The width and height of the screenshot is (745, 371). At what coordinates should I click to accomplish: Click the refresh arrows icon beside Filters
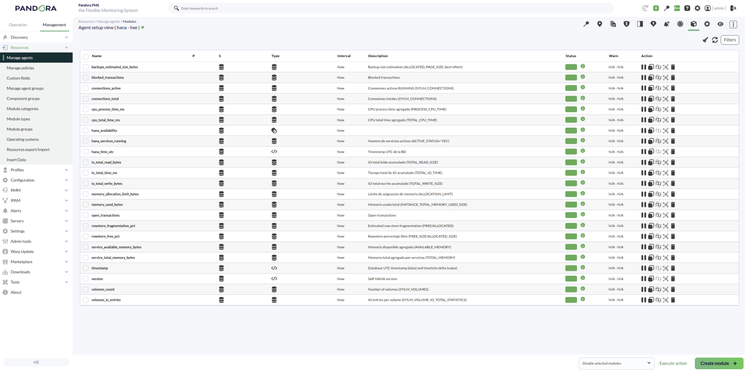tap(715, 40)
